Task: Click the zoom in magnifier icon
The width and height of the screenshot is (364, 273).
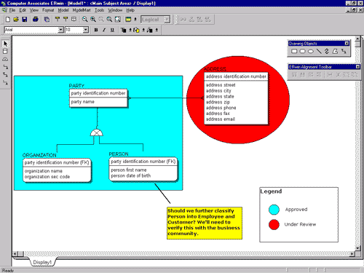Action: point(93,20)
